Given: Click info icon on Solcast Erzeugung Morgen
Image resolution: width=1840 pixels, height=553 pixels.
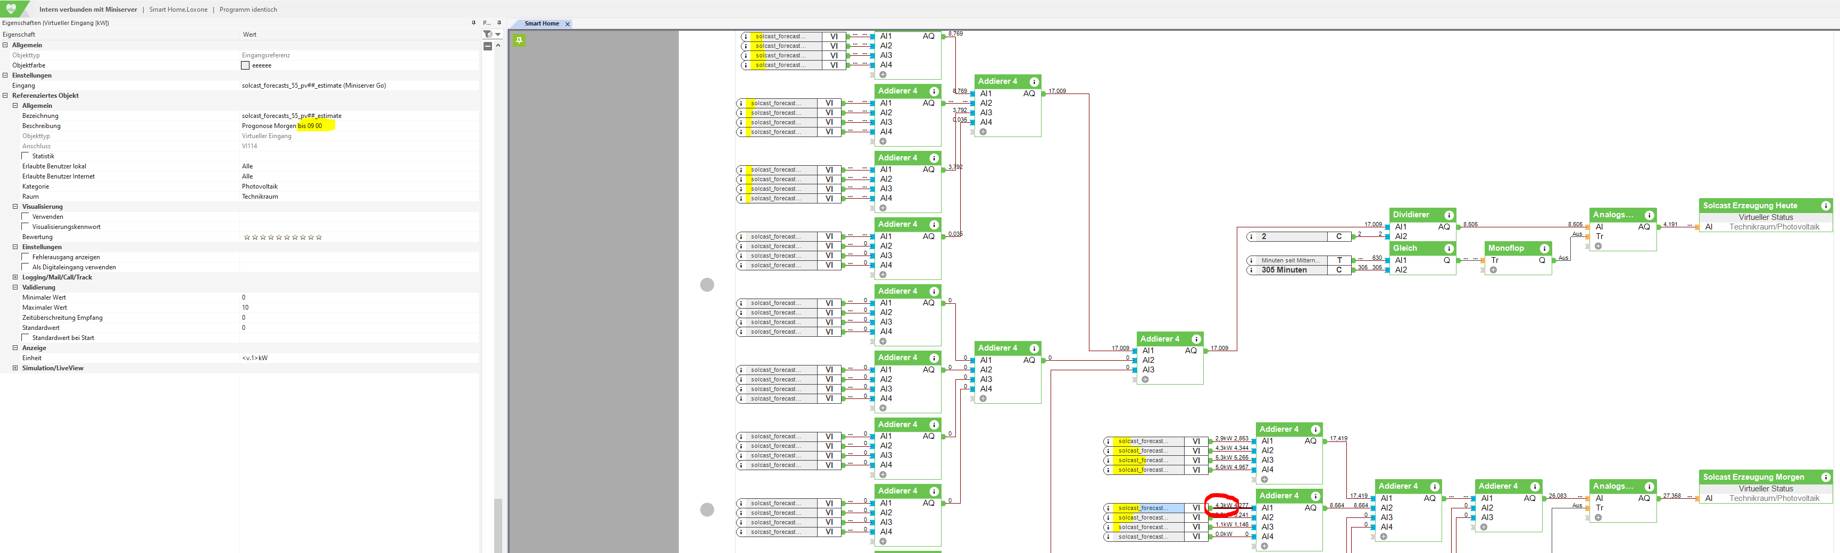Looking at the screenshot, I should (1825, 478).
